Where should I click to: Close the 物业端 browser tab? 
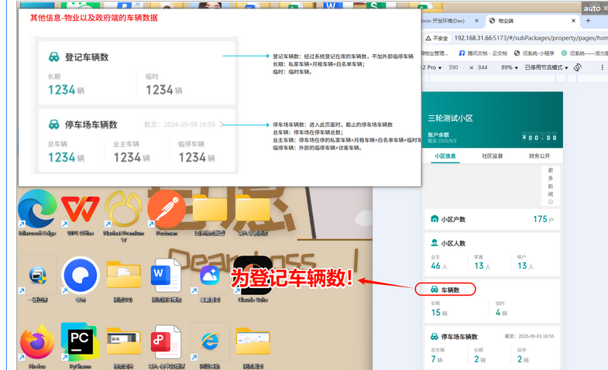point(573,21)
